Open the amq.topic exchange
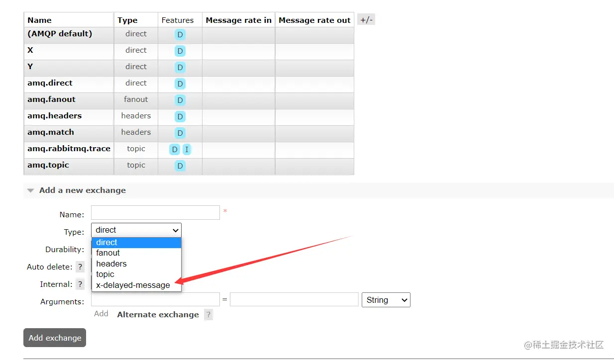Viewport: 614px width, 360px height. [48, 165]
